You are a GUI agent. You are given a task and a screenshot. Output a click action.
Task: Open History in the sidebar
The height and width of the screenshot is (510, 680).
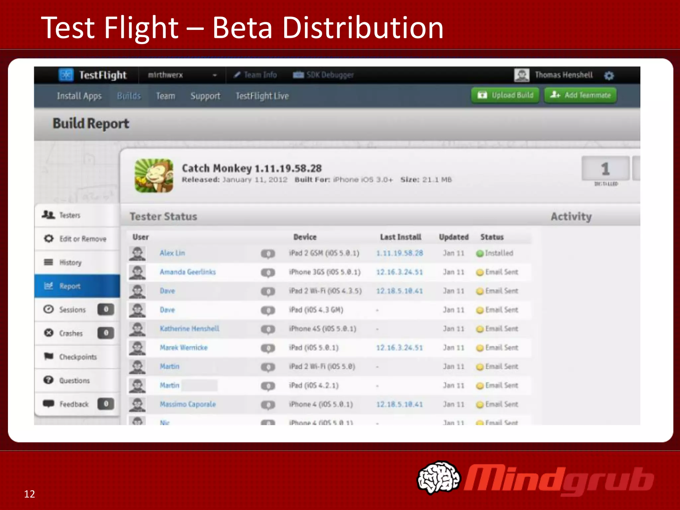tap(77, 262)
